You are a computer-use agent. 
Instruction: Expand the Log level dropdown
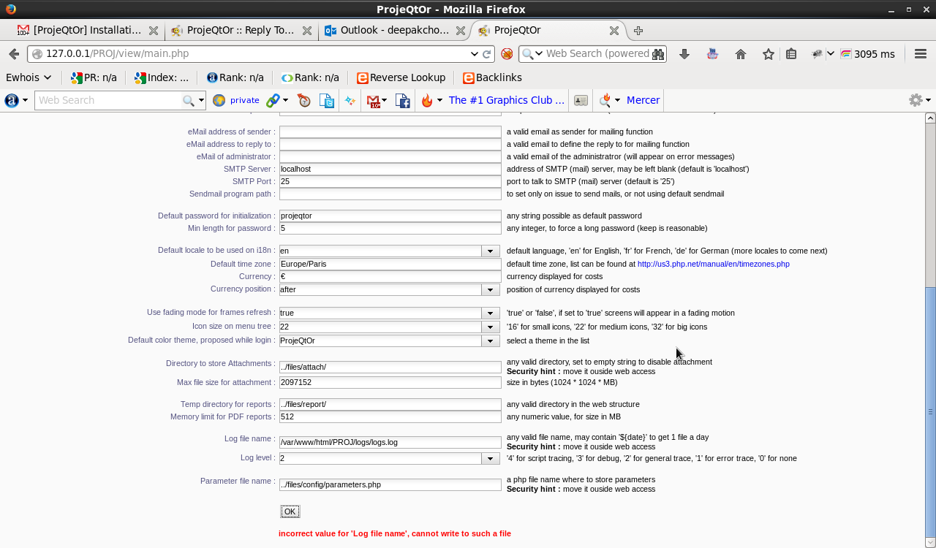(x=491, y=458)
